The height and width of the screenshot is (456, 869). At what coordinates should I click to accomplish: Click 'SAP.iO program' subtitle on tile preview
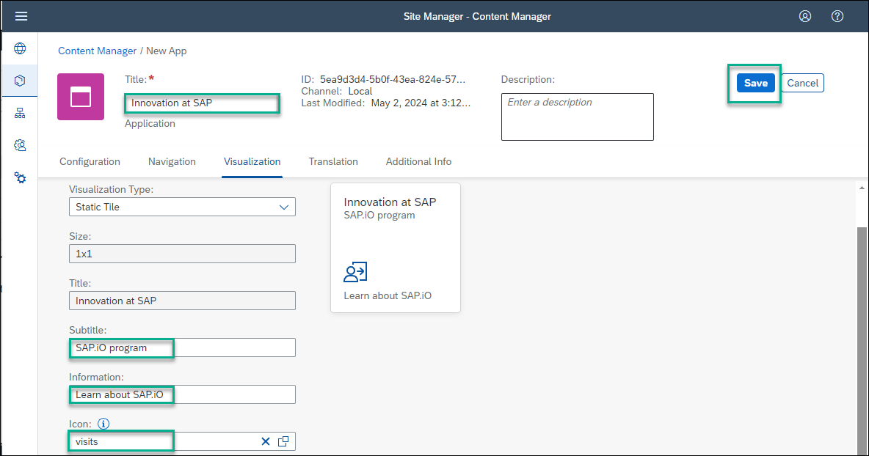[x=379, y=216]
